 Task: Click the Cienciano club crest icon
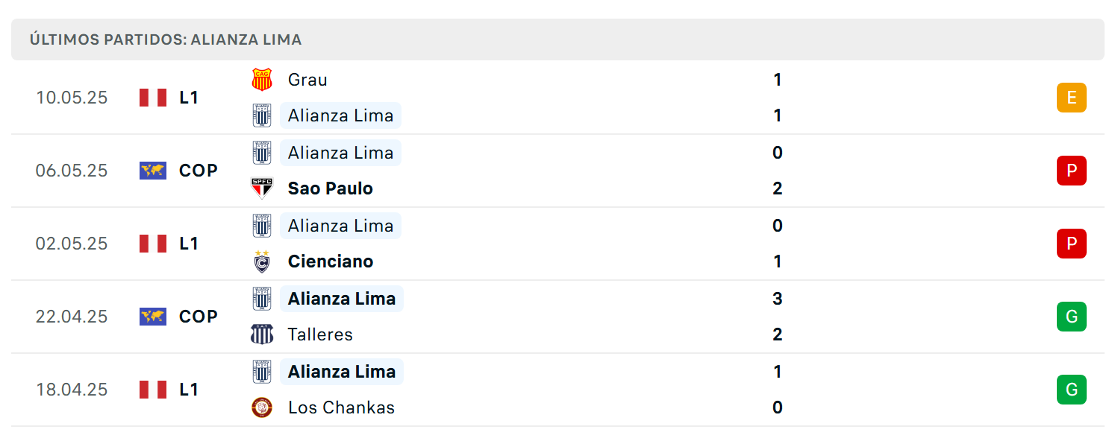(x=262, y=261)
